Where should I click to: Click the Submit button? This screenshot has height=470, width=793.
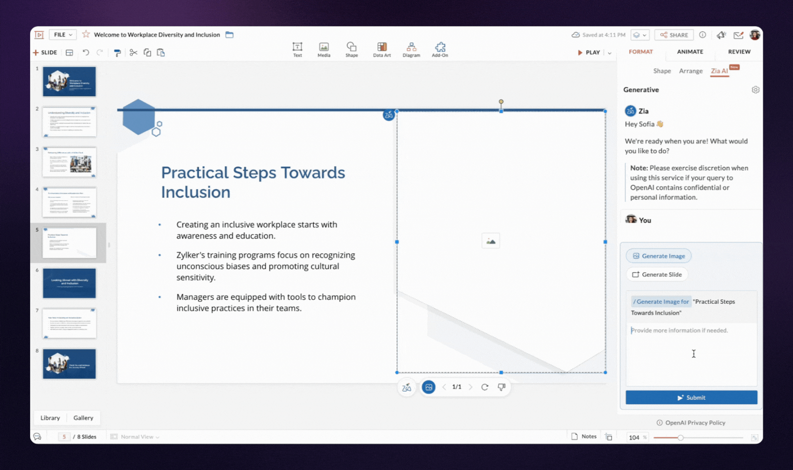(691, 397)
